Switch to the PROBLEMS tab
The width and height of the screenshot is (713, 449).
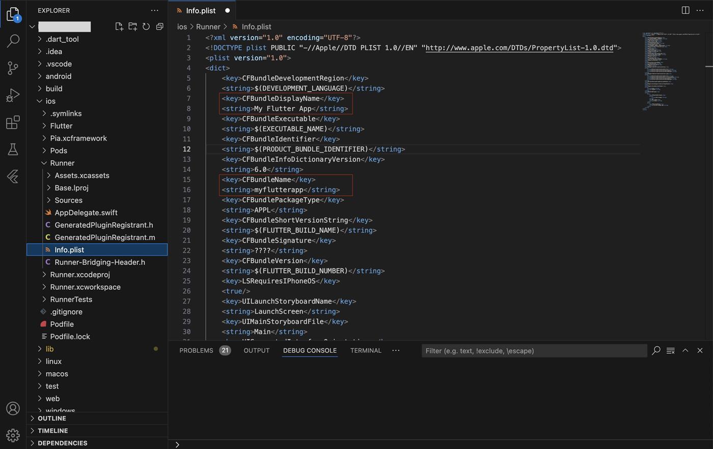click(x=205, y=350)
